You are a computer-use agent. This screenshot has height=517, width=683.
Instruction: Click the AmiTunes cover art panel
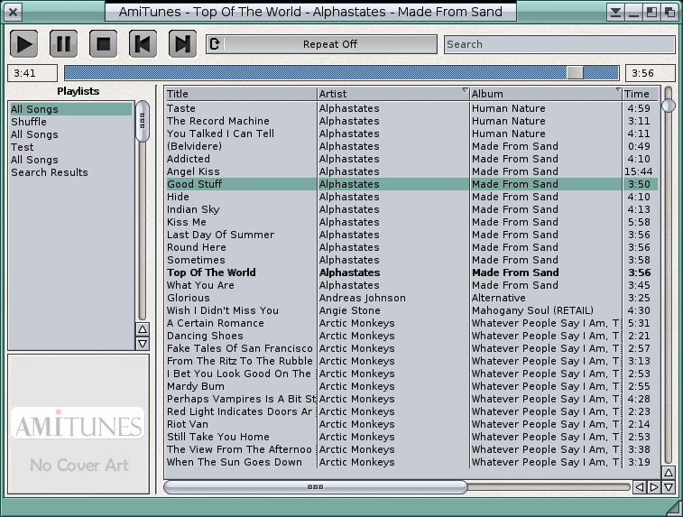pos(78,424)
